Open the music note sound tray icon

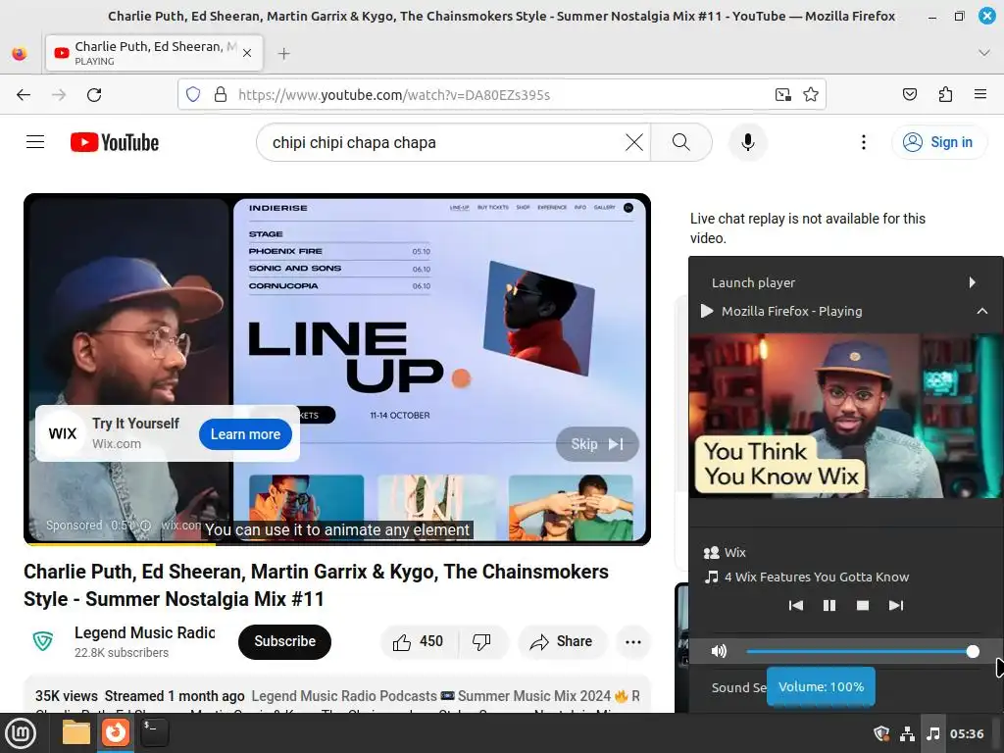(x=933, y=733)
